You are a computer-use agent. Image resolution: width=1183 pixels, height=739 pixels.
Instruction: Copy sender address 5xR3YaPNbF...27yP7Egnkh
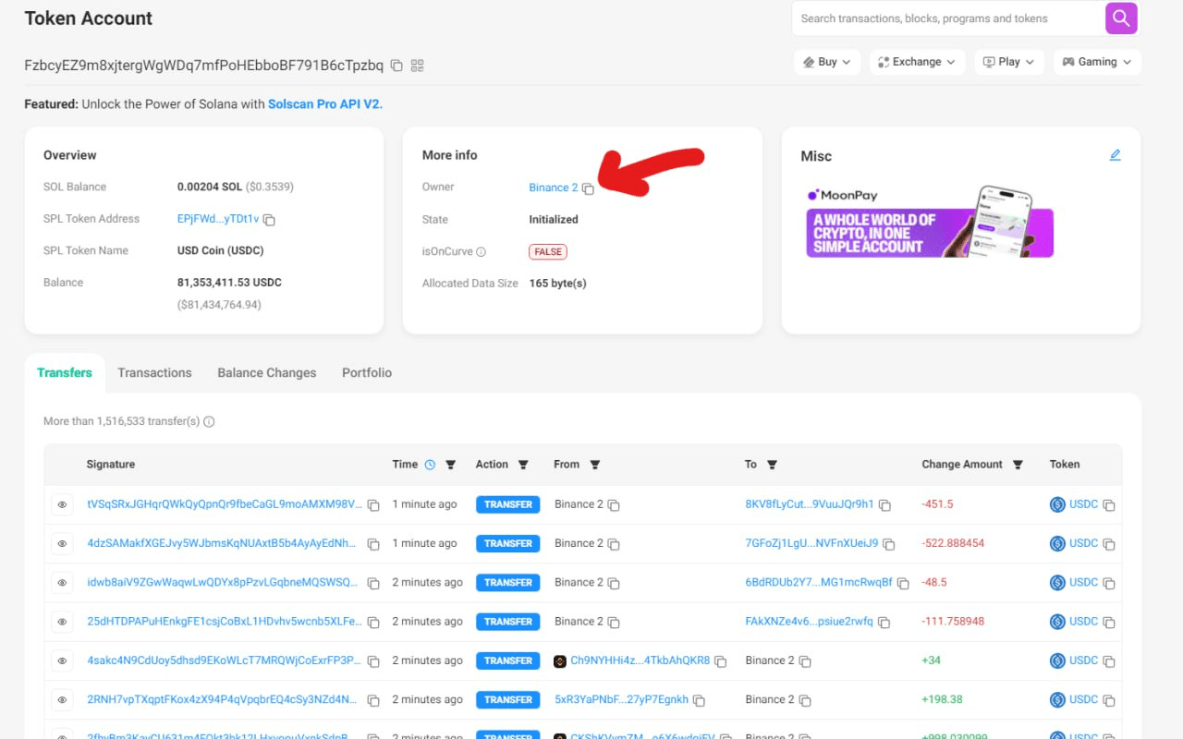point(700,700)
